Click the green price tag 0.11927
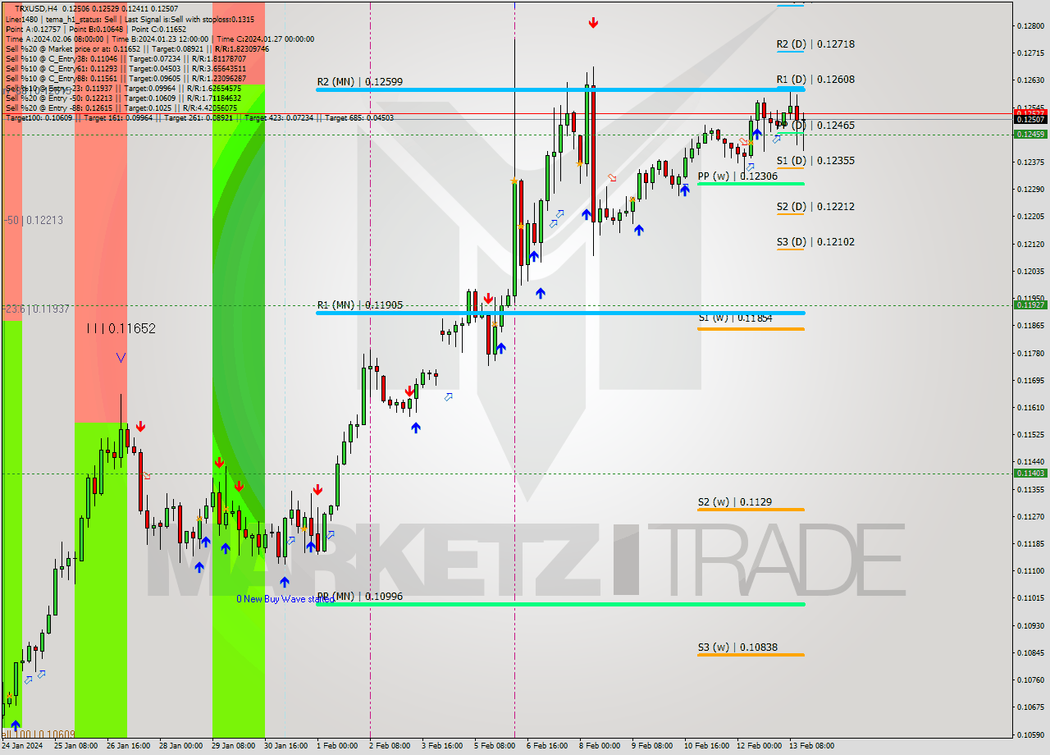Image resolution: width=1050 pixels, height=755 pixels. (x=1030, y=305)
